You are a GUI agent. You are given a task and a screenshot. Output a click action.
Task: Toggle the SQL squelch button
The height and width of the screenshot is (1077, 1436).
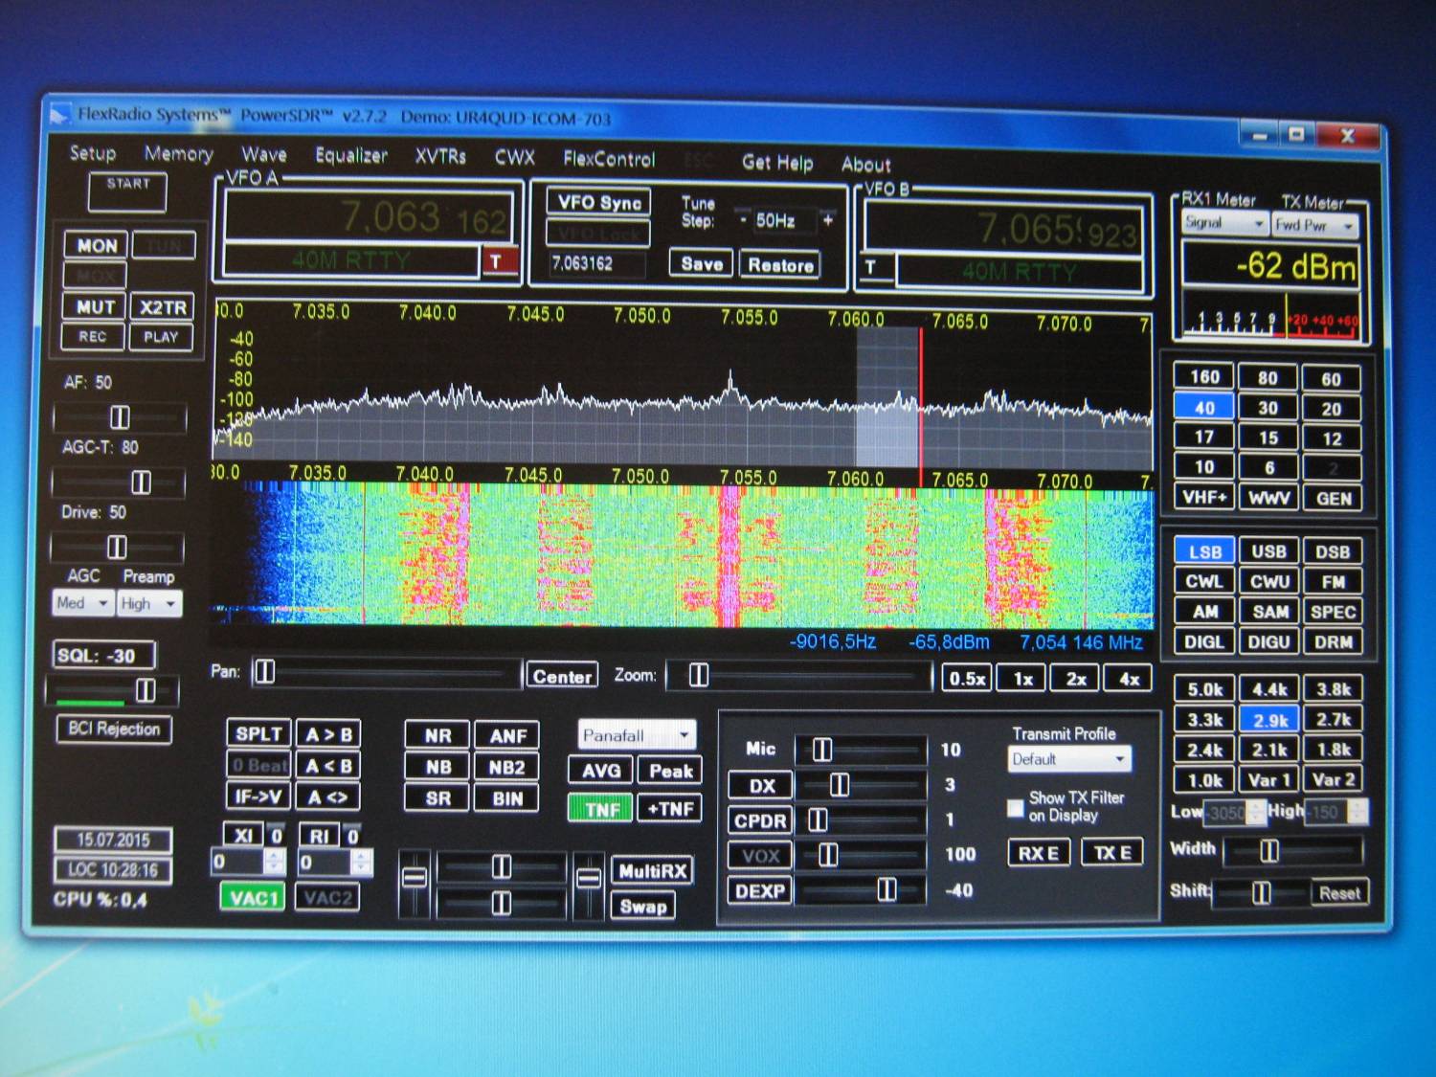coord(103,656)
